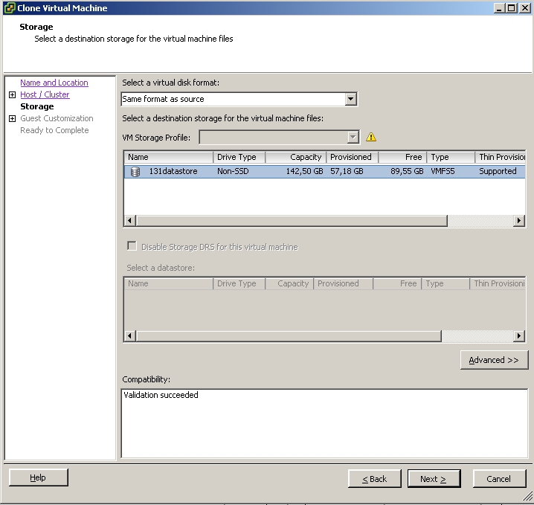
Task: Select Guest Customization step in sidebar
Action: click(x=57, y=118)
